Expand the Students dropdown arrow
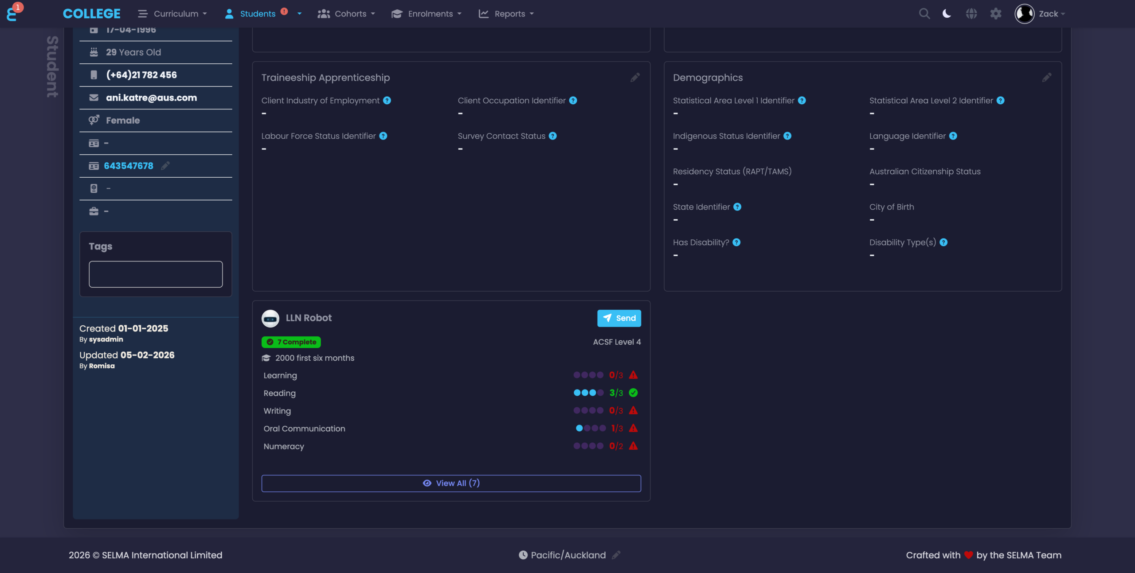The image size is (1135, 573). tap(299, 14)
